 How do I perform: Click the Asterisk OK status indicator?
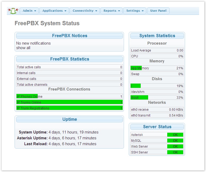175,135
